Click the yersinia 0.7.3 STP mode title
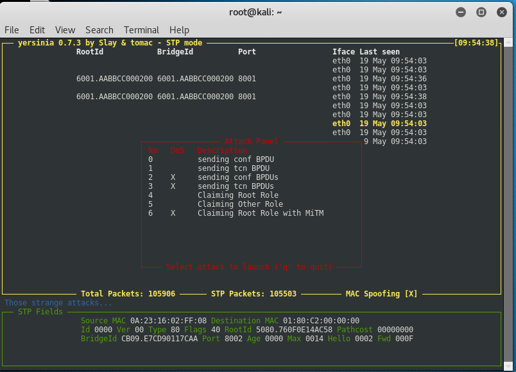 click(110, 43)
